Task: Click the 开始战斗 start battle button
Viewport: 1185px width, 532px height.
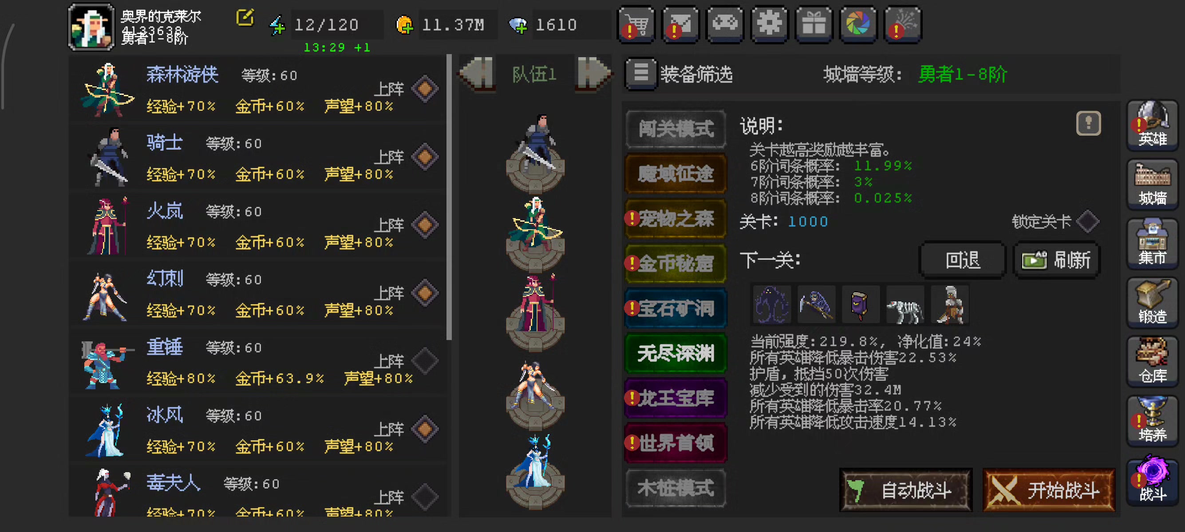Action: pos(1049,490)
